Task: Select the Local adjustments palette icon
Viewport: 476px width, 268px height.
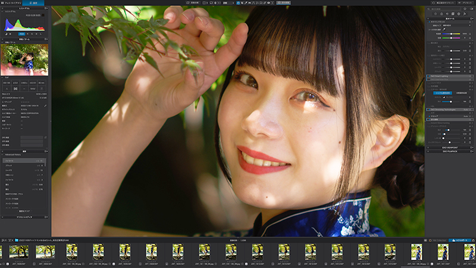Action: click(459, 14)
